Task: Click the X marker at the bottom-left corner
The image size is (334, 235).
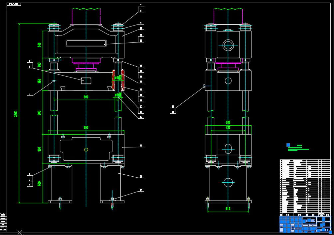Action: (20, 233)
